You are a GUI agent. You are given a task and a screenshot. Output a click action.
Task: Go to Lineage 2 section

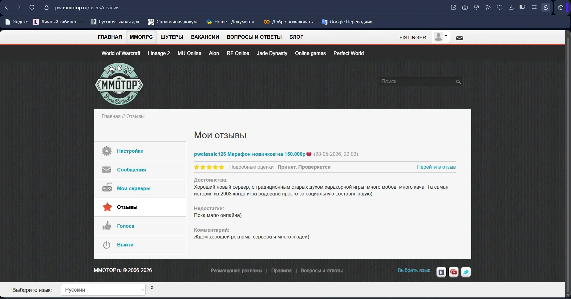(159, 53)
